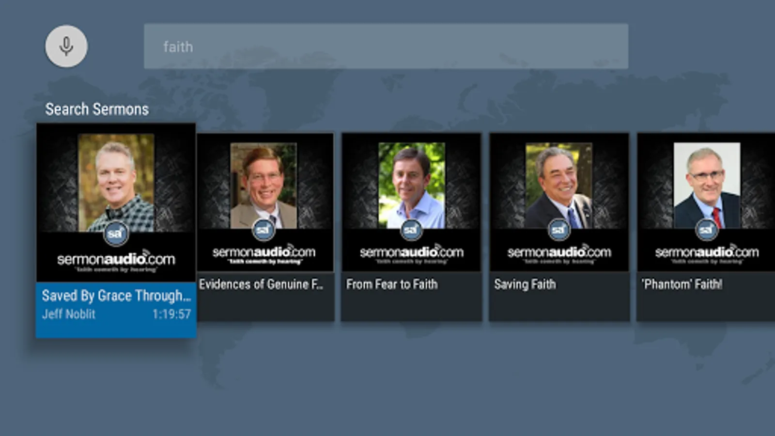Select the "'Phantom' Faith!" title text
The image size is (775, 436).
(682, 284)
